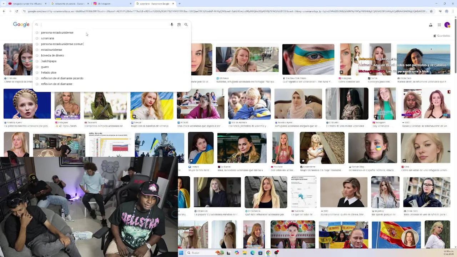Screen dimensions: 457x257
Task: Open the Guardados saved items link
Action: (442, 36)
